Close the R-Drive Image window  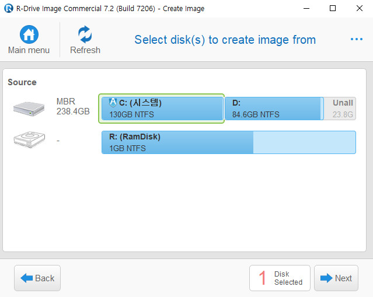click(360, 8)
